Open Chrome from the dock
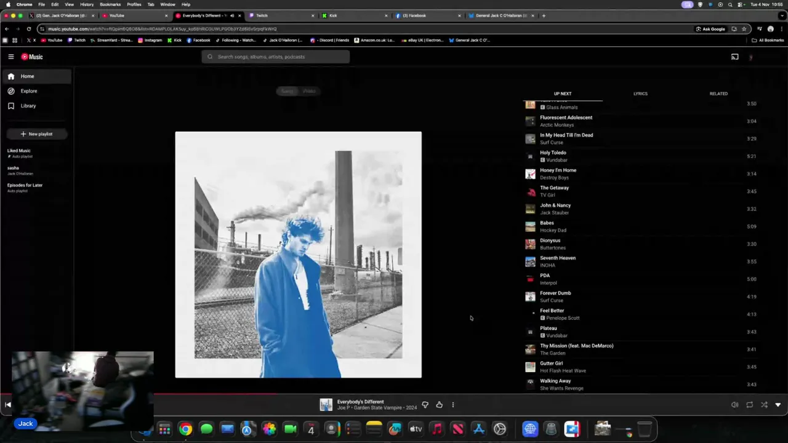The width and height of the screenshot is (788, 443). (185, 429)
